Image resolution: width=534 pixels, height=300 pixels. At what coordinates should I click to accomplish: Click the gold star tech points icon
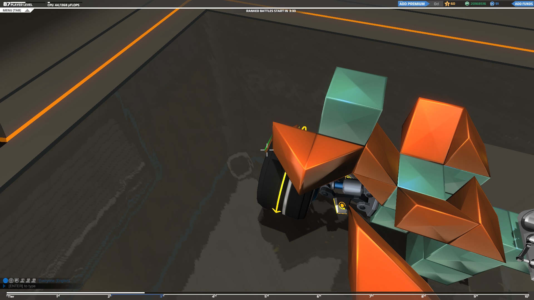pyautogui.click(x=447, y=4)
